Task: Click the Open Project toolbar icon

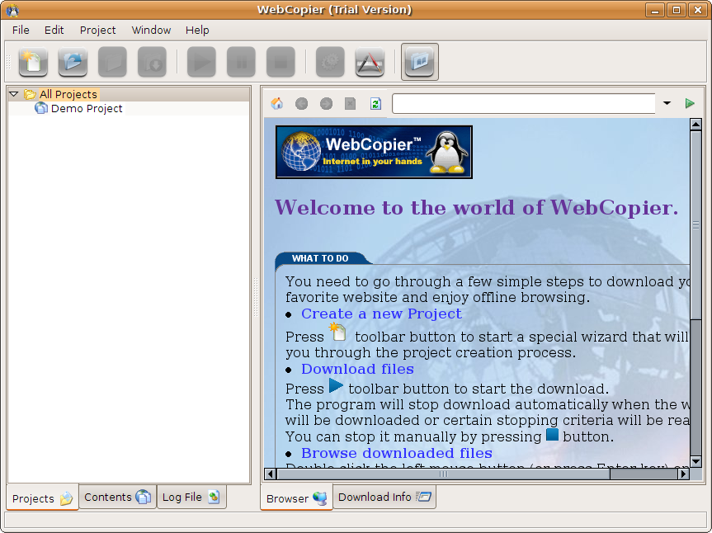Action: (x=73, y=62)
